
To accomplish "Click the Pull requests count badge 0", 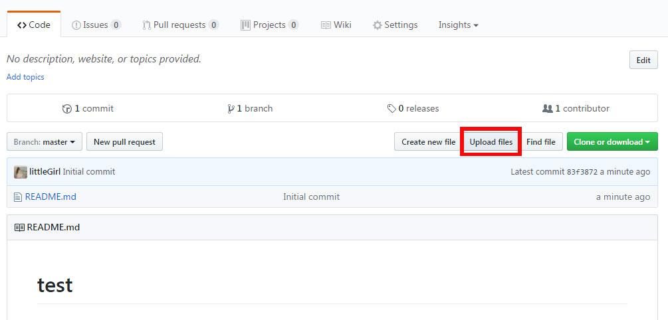I will [213, 25].
